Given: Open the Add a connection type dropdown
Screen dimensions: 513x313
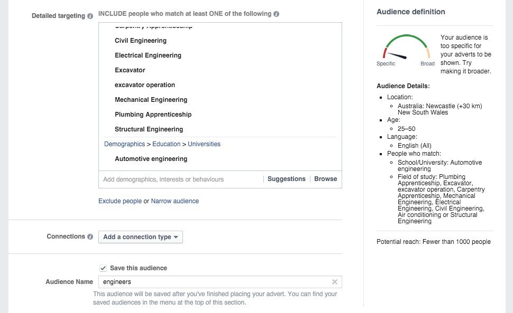Looking at the screenshot, I should 141,237.
